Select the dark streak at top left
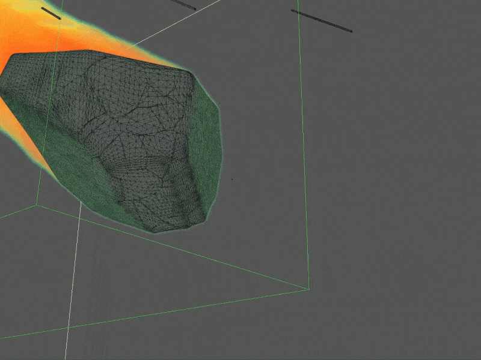This screenshot has height=360, width=481. pyautogui.click(x=51, y=13)
